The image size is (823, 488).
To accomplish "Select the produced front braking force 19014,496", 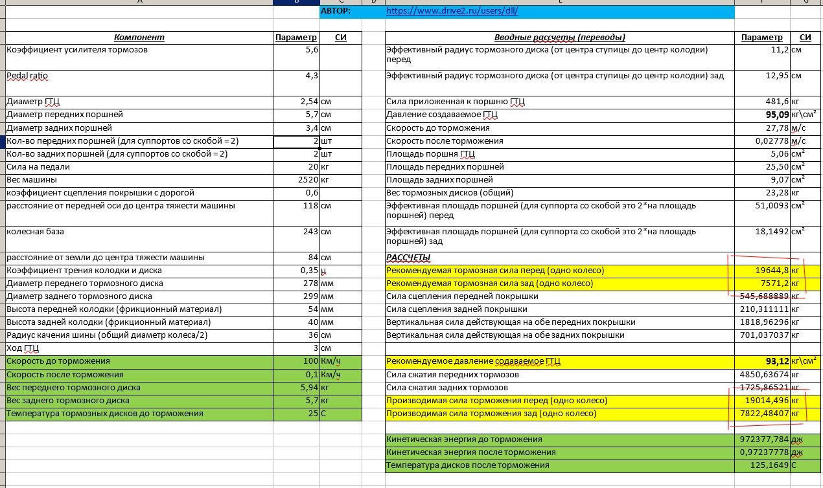I will [x=762, y=401].
